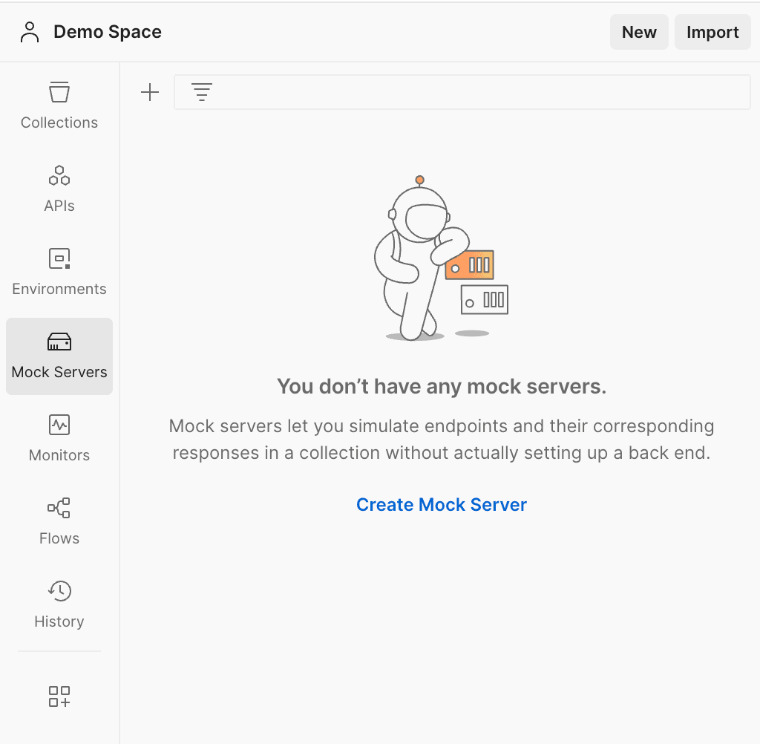Click the Import button
This screenshot has height=744, width=760.
tap(712, 33)
